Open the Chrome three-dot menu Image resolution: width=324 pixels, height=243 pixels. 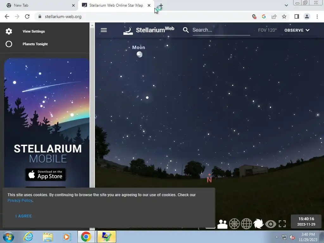click(317, 16)
